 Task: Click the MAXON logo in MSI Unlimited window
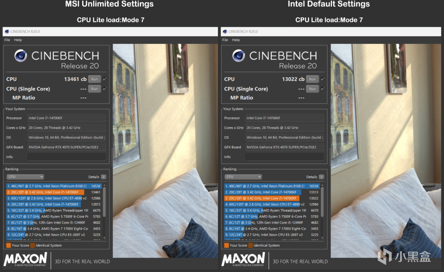(25, 260)
